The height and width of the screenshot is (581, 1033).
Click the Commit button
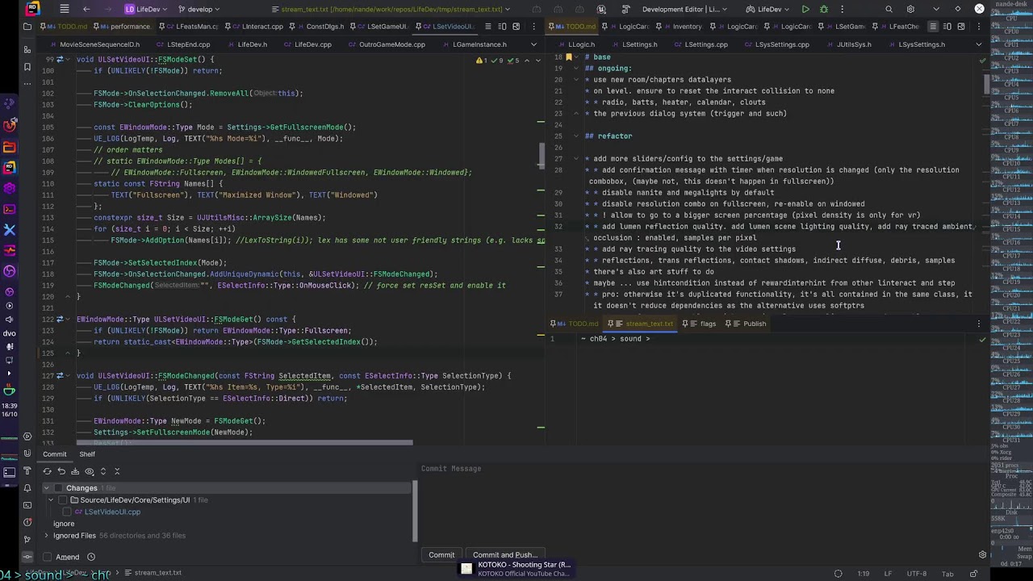[x=441, y=555]
